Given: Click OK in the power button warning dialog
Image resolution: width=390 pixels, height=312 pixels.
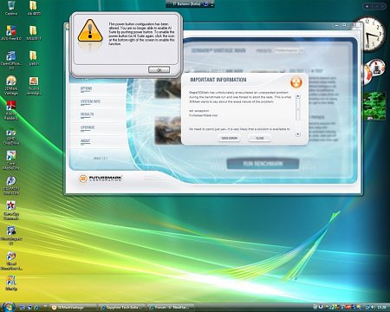Looking at the screenshot, I should [159, 69].
